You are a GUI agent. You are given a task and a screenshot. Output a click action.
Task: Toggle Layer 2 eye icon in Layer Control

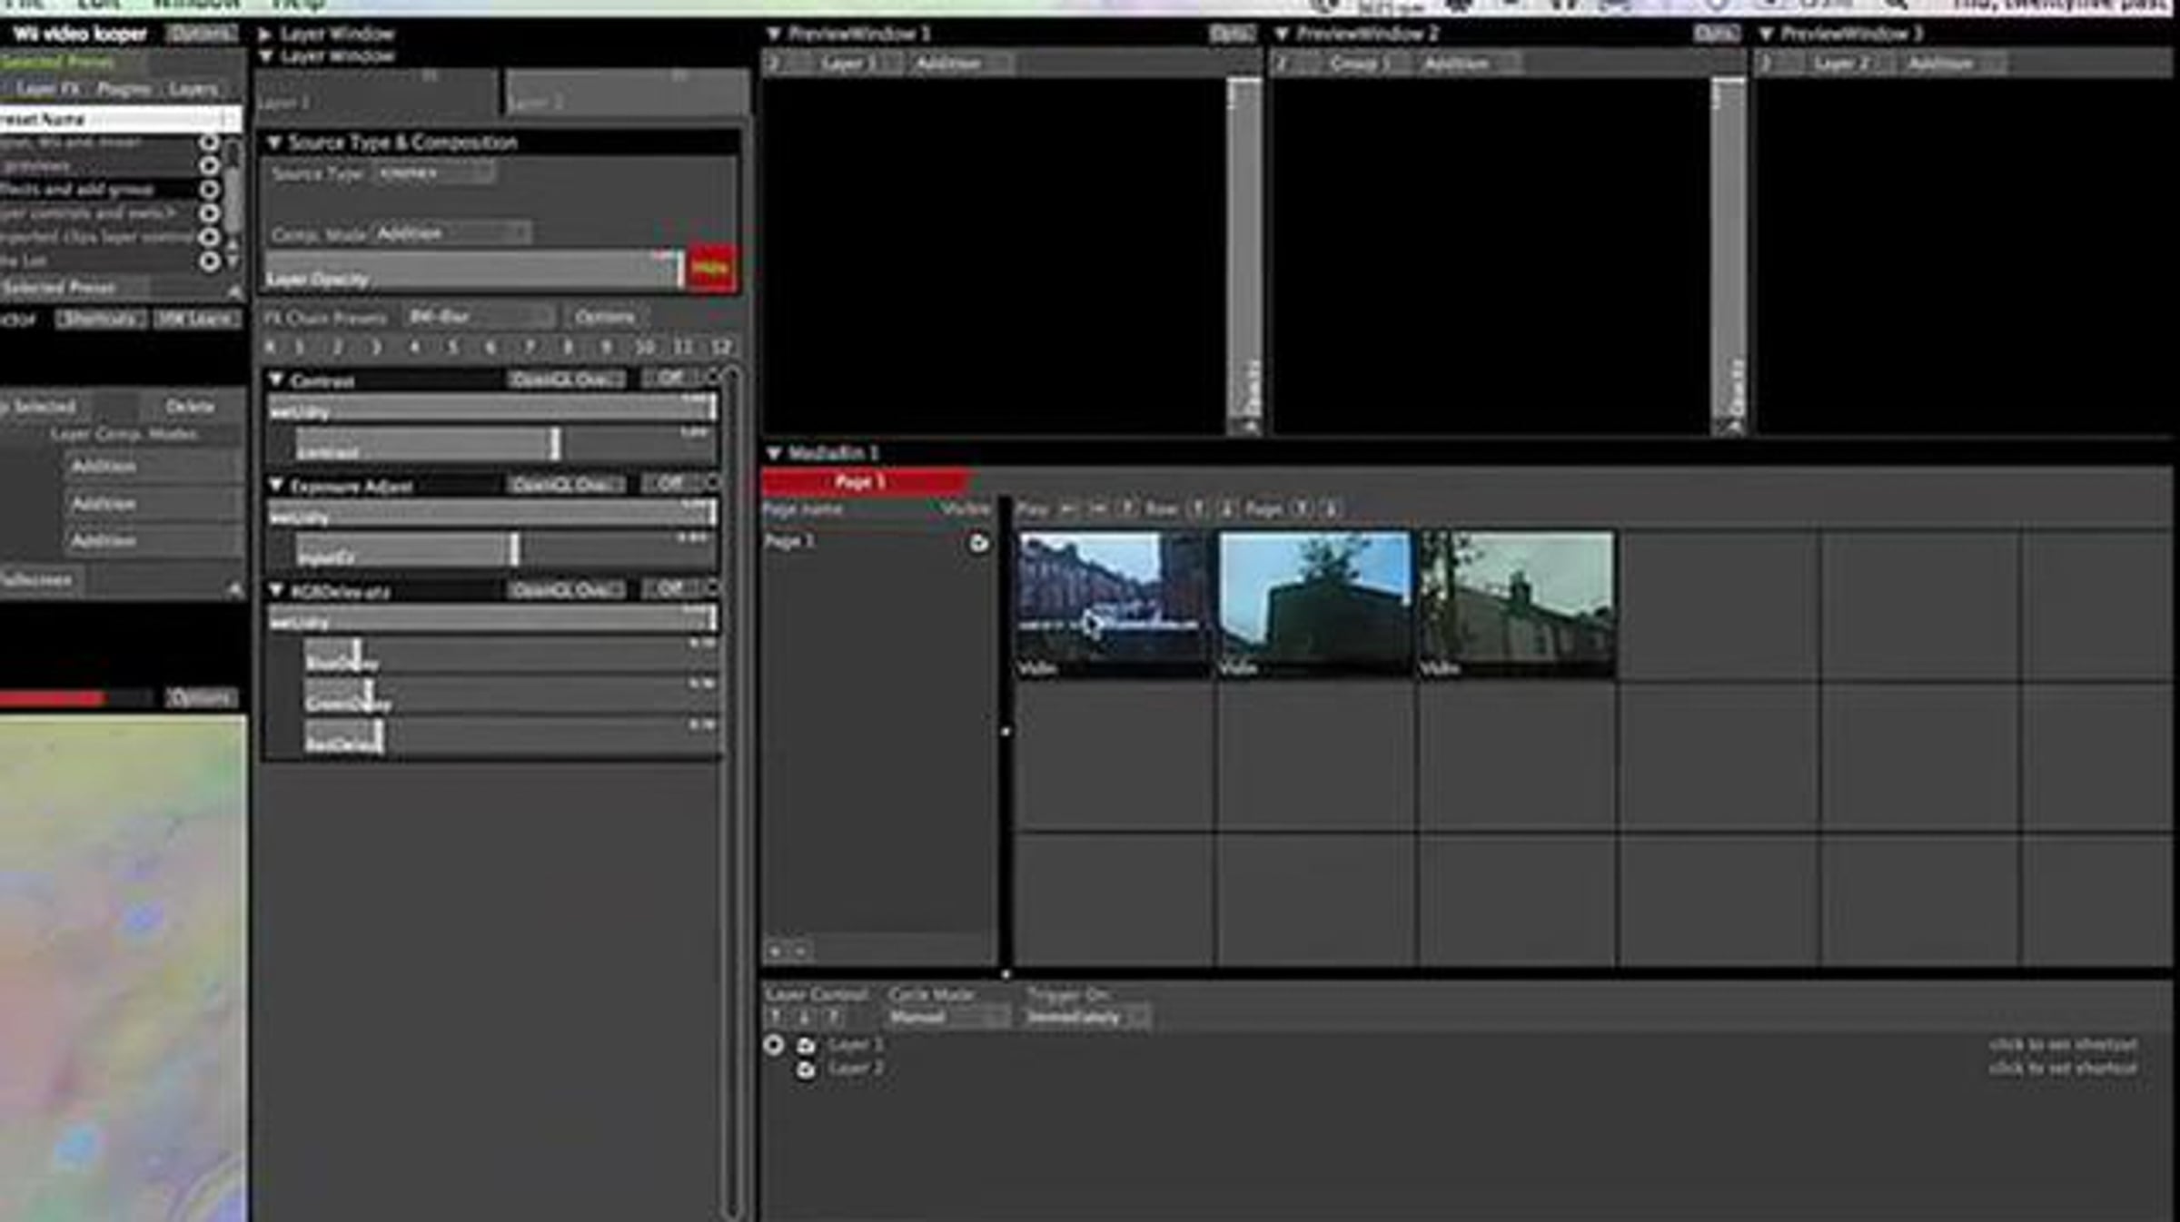click(x=805, y=1069)
